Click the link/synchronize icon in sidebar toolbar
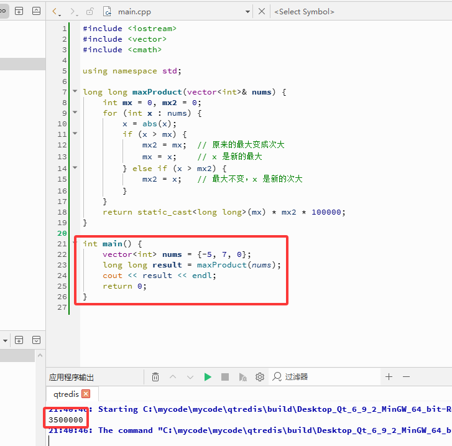 click(x=3, y=11)
